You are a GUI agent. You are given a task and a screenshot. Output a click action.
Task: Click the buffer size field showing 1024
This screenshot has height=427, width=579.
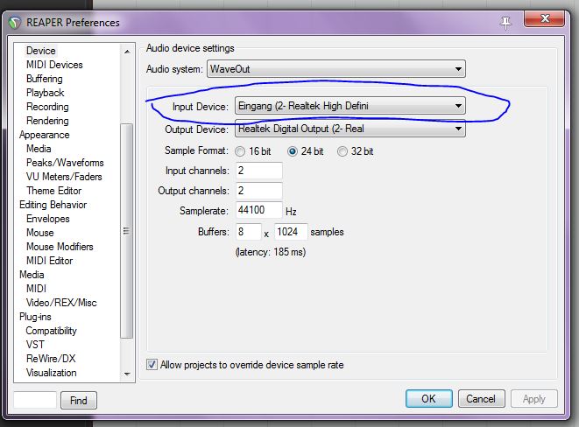(x=291, y=232)
